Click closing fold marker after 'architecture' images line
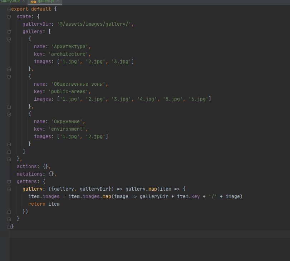 pyautogui.click(x=9, y=69)
